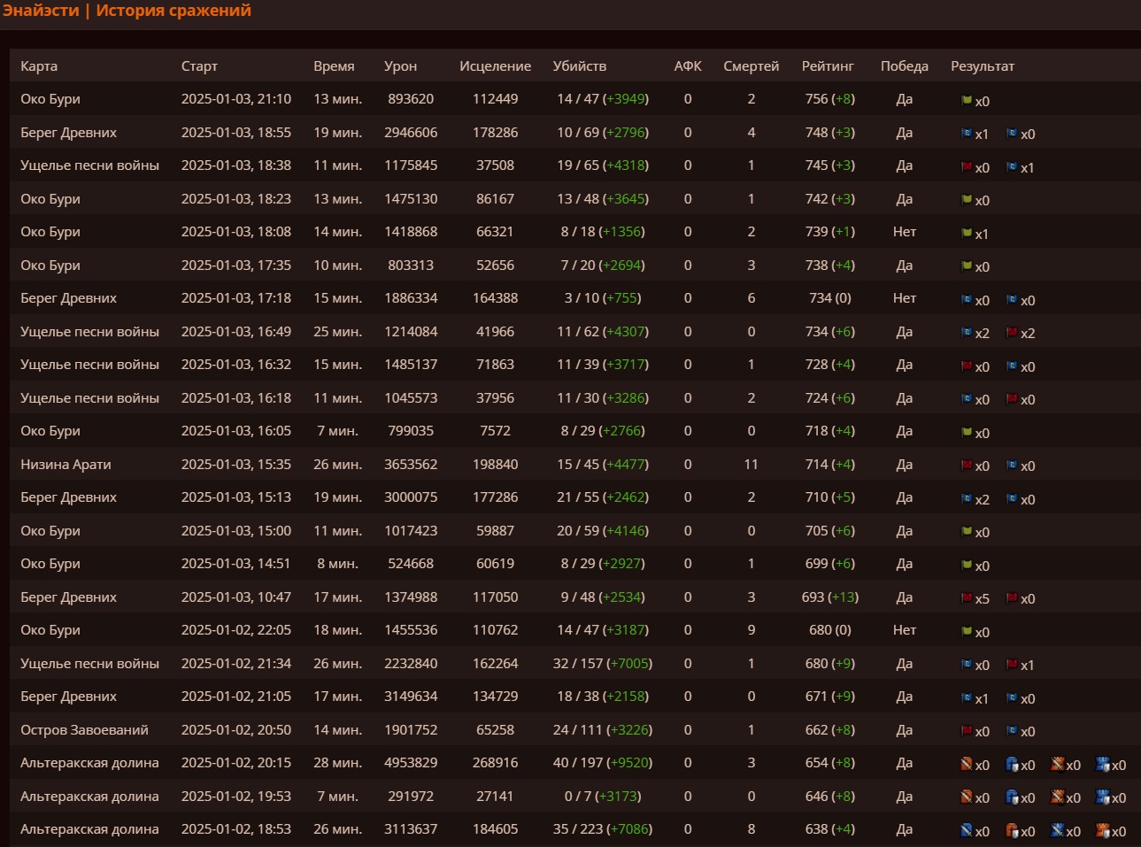Image resolution: width=1141 pixels, height=847 pixels.
Task: Click the red flag icon in the 16:49 Ущелье песни войны row
Action: coord(1012,333)
